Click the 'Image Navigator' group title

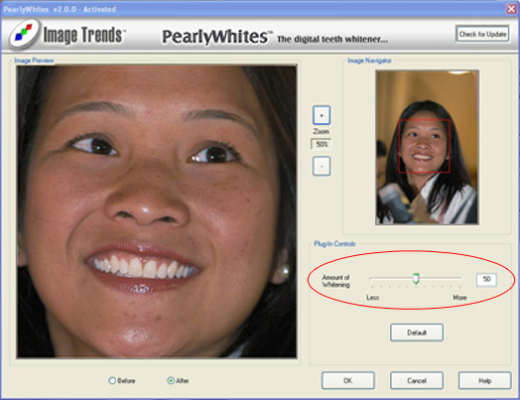click(x=369, y=61)
